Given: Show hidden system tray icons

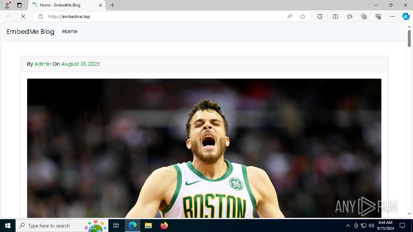Looking at the screenshot, I should tap(348, 226).
